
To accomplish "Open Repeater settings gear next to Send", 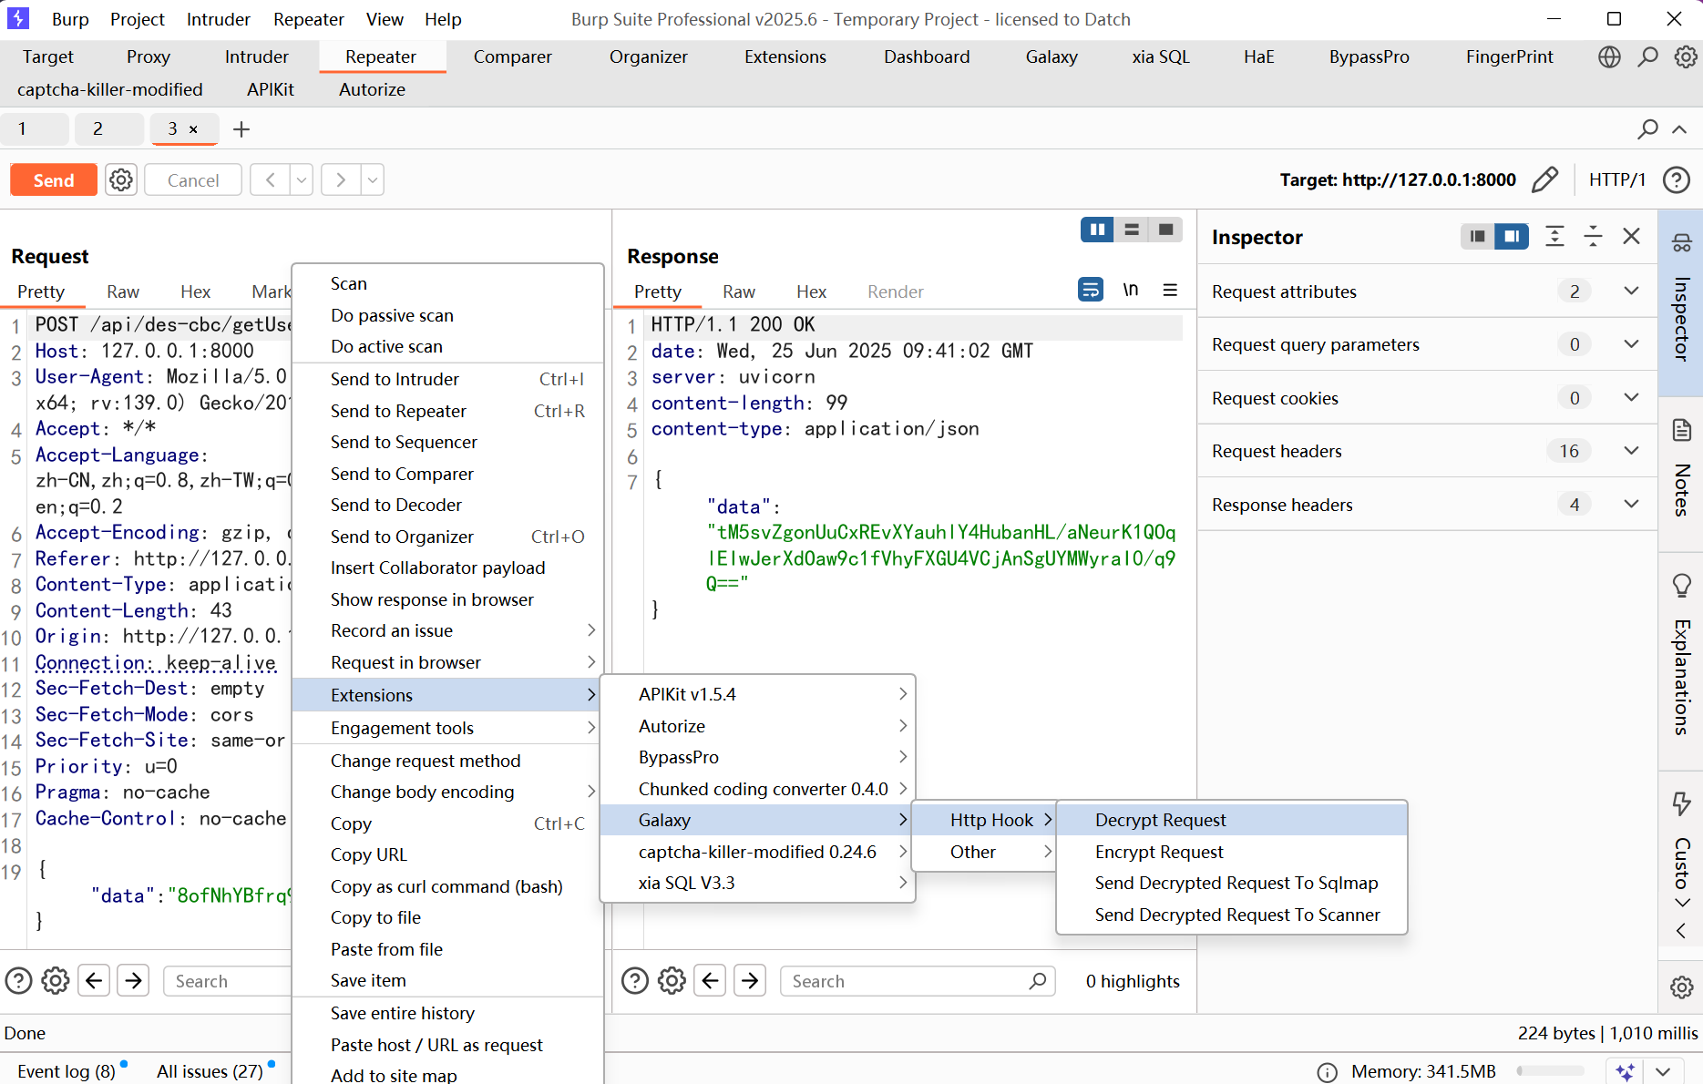I will tap(121, 180).
